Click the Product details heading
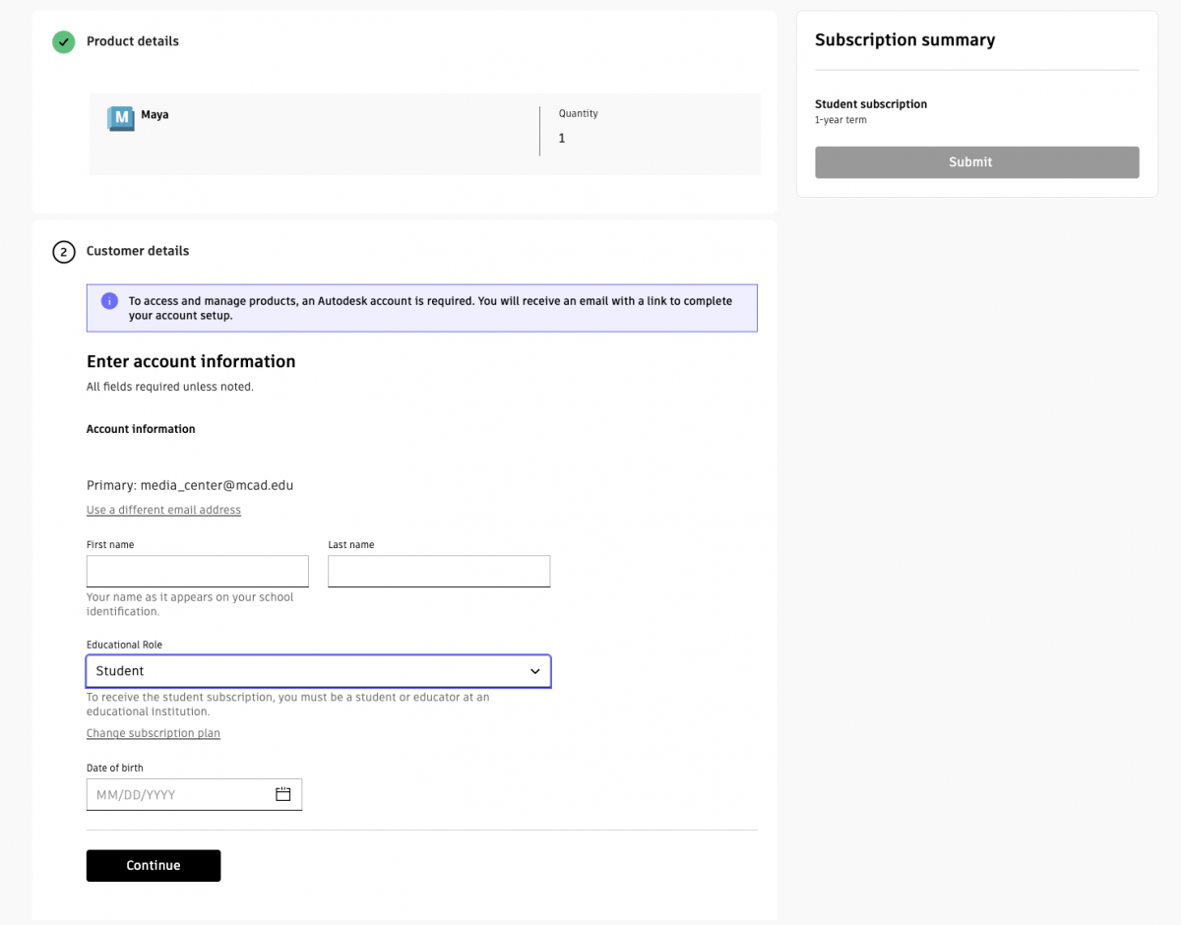 133,41
